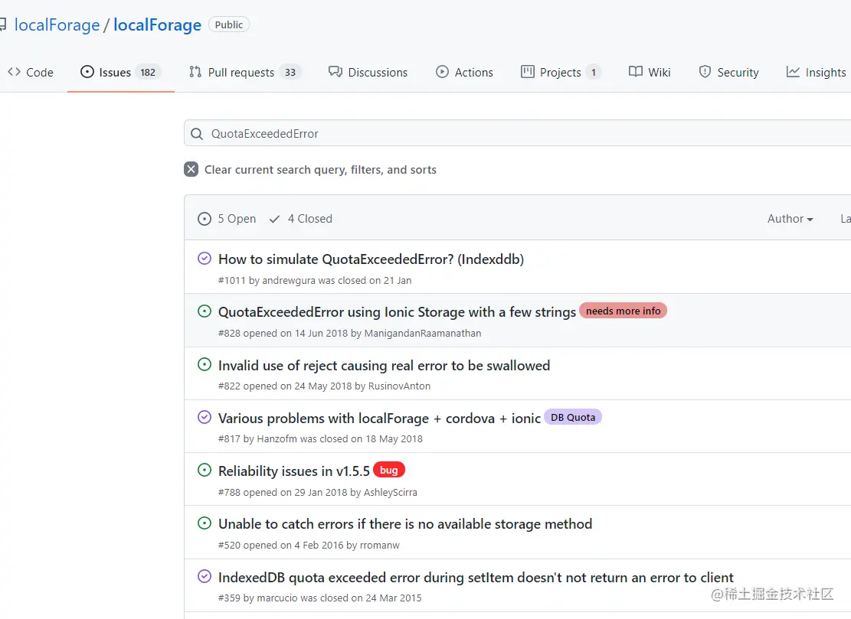Image resolution: width=851 pixels, height=619 pixels.
Task: Click the clear search X icon
Action: pyautogui.click(x=191, y=170)
